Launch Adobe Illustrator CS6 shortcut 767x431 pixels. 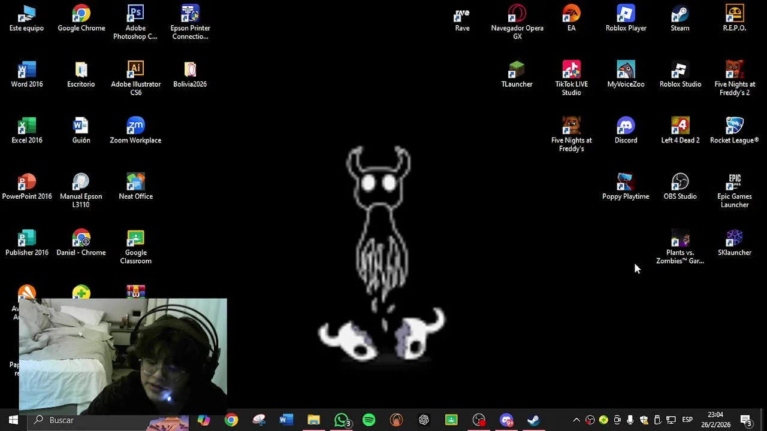coord(135,79)
